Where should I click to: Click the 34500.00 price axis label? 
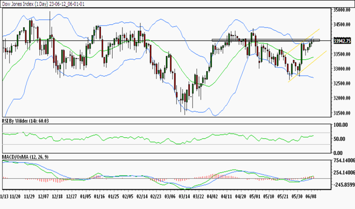(342, 25)
